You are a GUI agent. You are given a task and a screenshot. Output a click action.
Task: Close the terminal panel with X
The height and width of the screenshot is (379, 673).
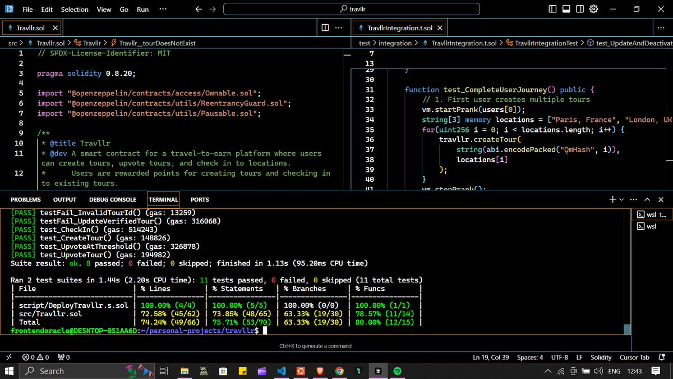coord(661,199)
